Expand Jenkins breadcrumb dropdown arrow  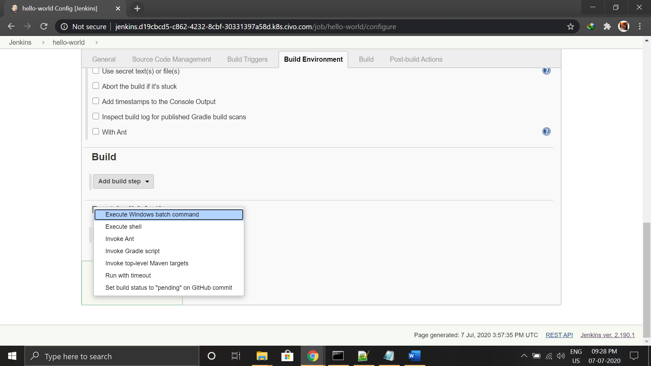(x=43, y=42)
